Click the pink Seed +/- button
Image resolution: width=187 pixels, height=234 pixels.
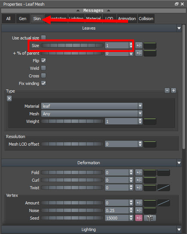[139, 218]
